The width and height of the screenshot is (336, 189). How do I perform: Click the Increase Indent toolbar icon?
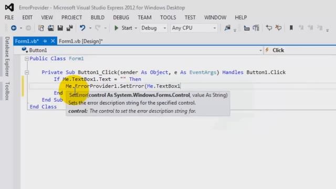click(x=256, y=28)
